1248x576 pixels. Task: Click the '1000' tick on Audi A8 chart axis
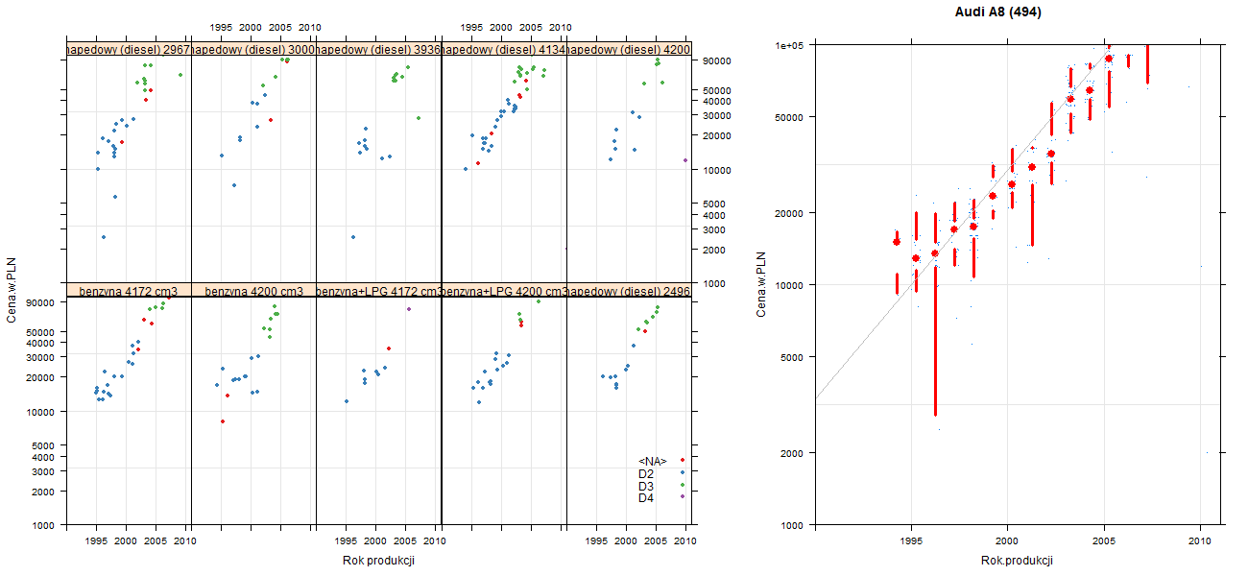point(792,525)
